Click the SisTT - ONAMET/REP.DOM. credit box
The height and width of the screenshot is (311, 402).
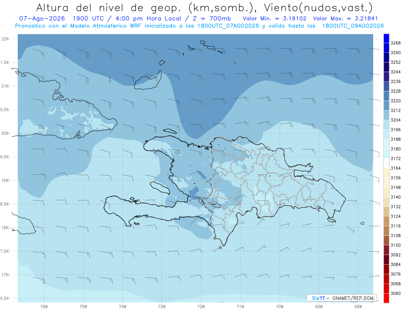[342, 298]
